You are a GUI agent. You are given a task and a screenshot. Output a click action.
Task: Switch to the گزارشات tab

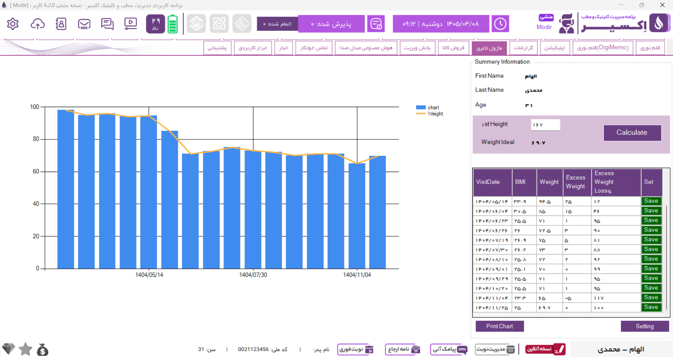click(523, 48)
